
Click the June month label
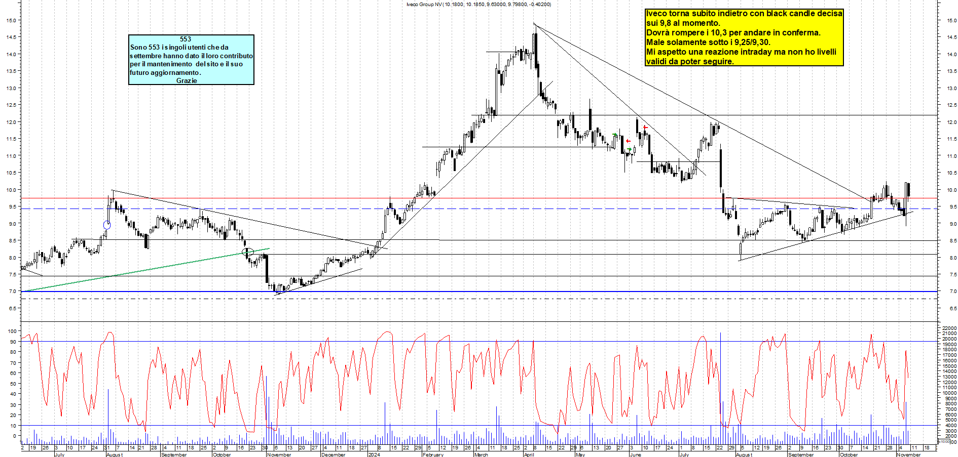(635, 454)
